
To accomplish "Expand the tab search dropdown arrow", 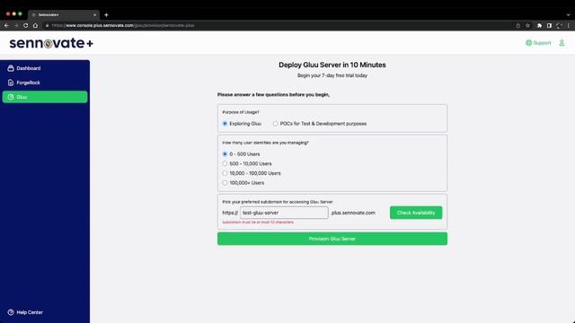I will pyautogui.click(x=568, y=15).
